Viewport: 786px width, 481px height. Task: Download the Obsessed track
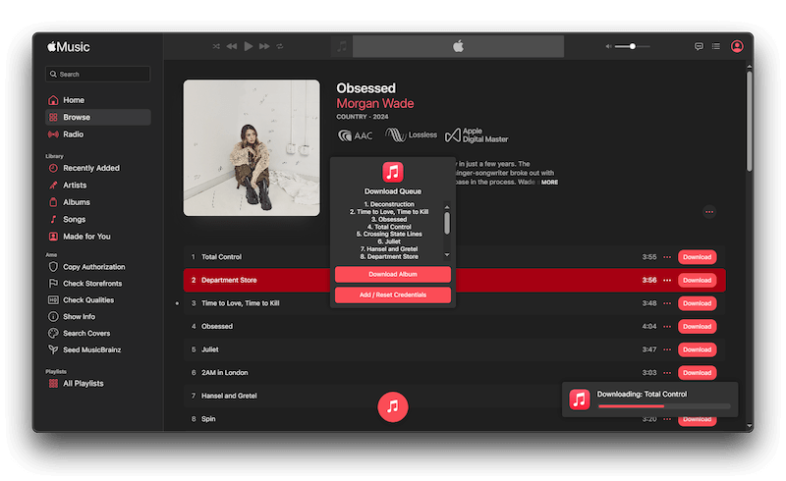(x=697, y=326)
